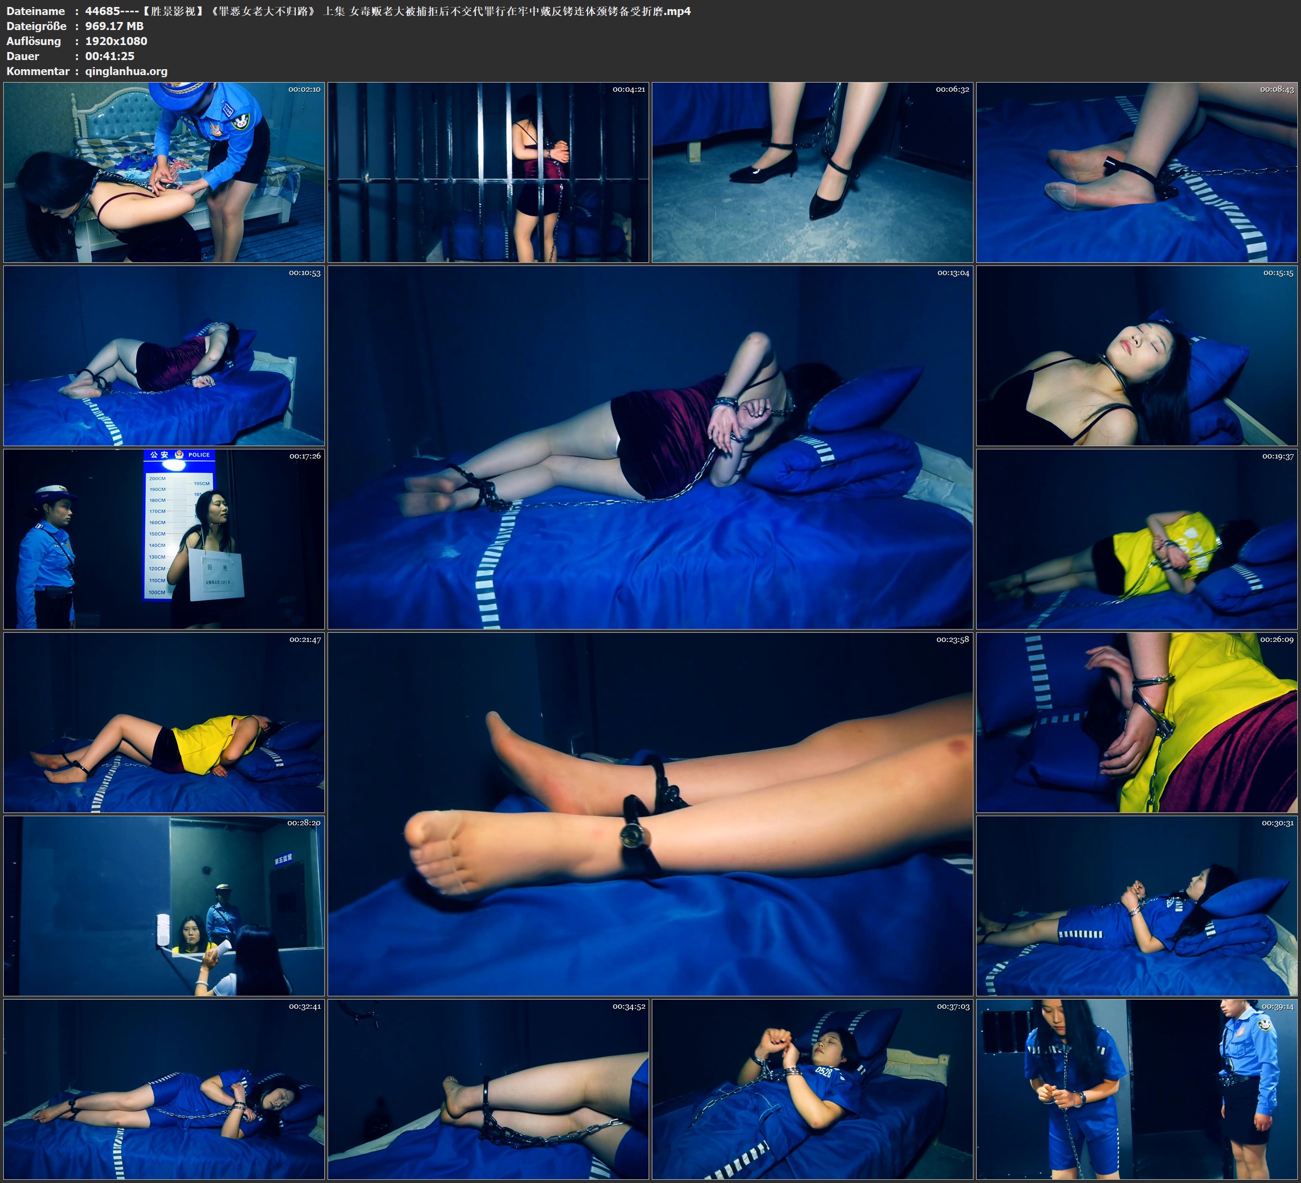Select the visiting-window thumbnail at 00:28:20
The height and width of the screenshot is (1183, 1301).
[x=164, y=906]
